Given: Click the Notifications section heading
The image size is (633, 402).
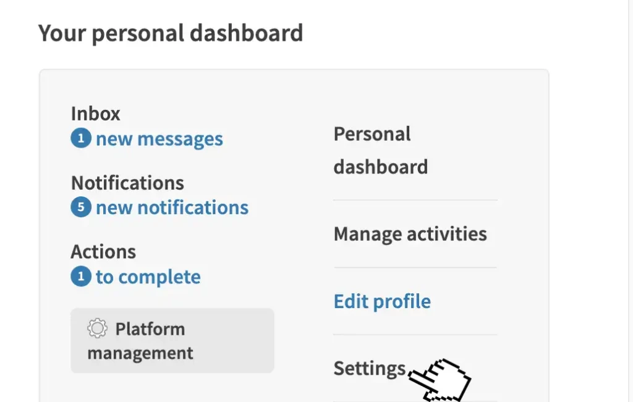Looking at the screenshot, I should [127, 183].
